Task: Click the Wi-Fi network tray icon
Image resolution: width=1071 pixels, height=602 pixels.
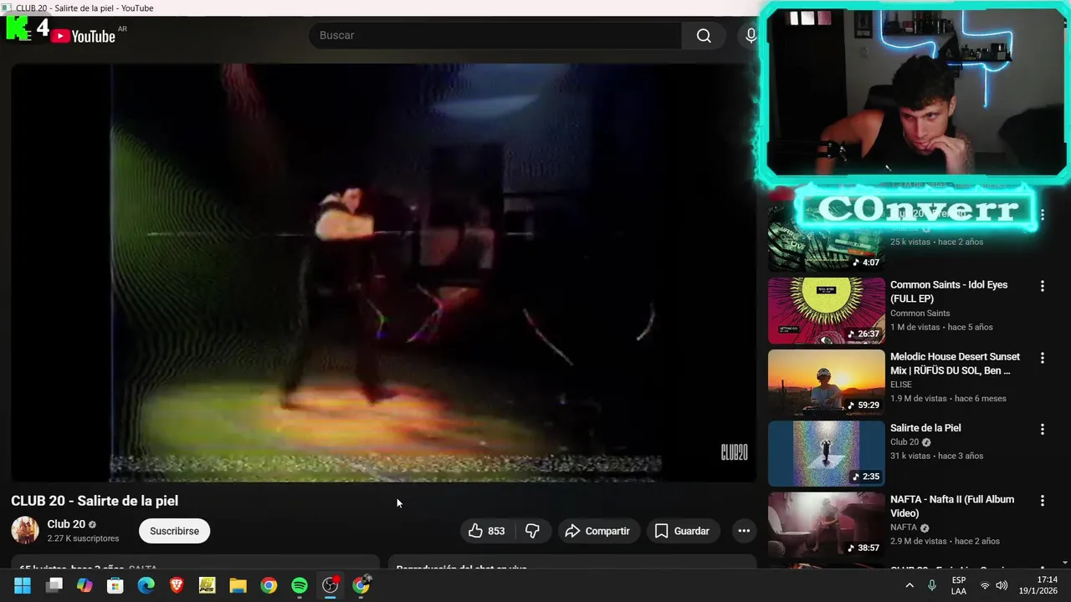Action: (x=985, y=585)
